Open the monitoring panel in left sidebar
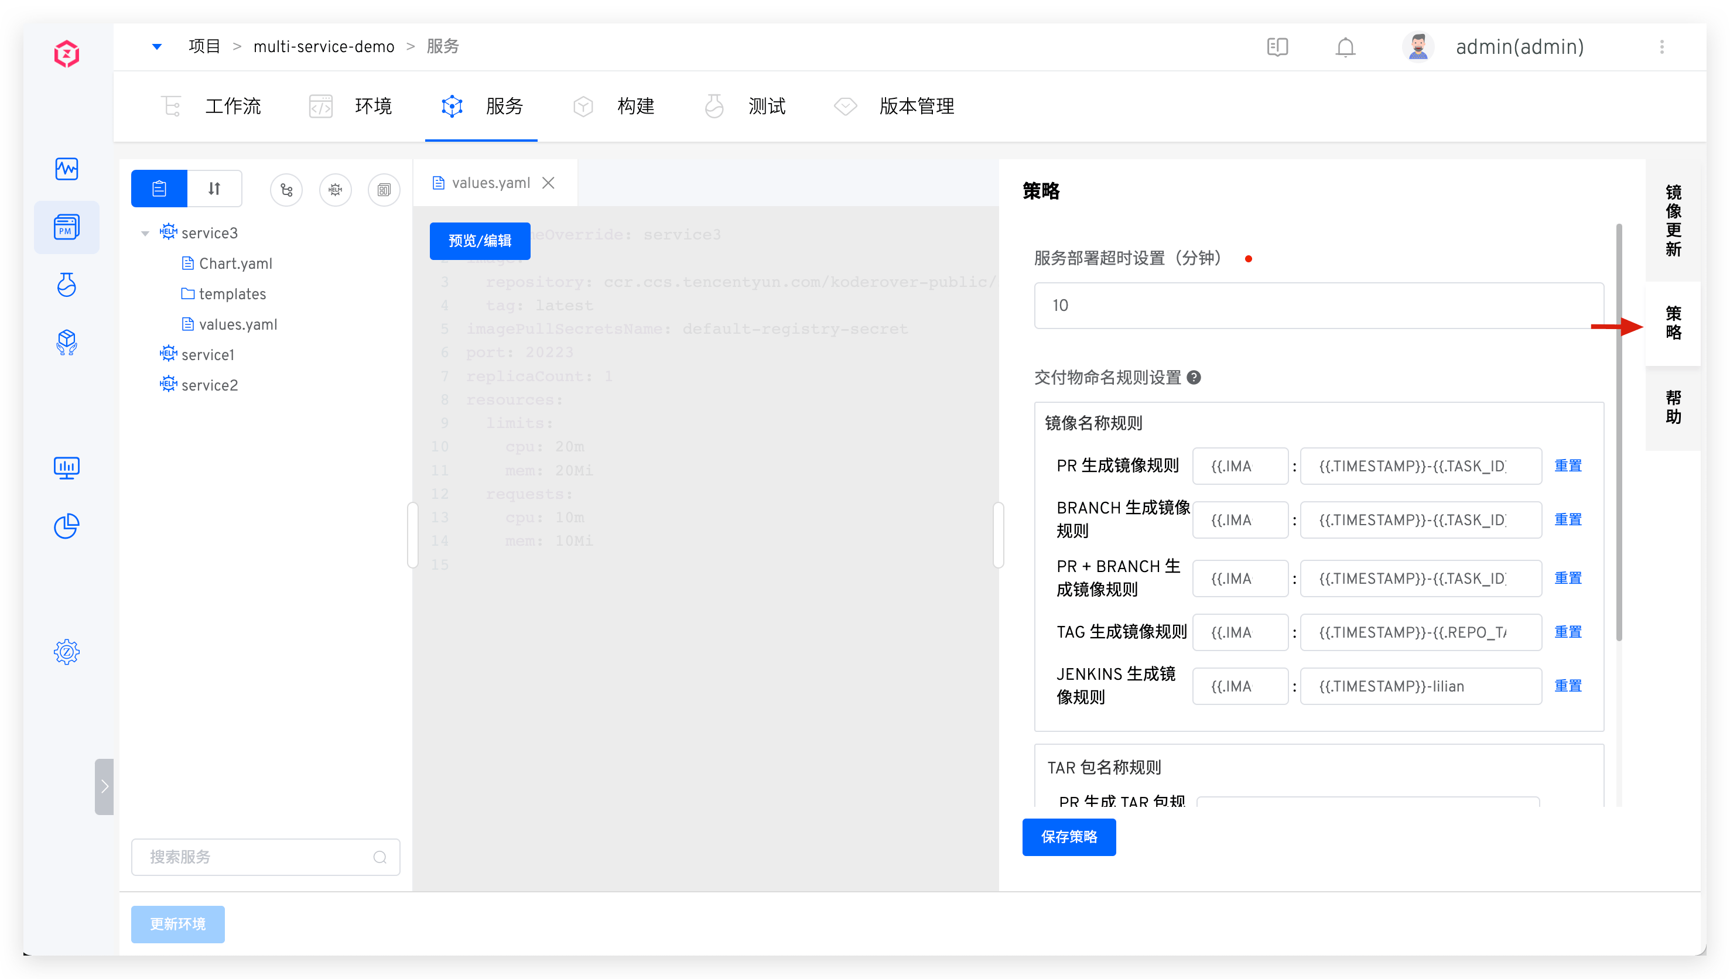 [x=67, y=169]
